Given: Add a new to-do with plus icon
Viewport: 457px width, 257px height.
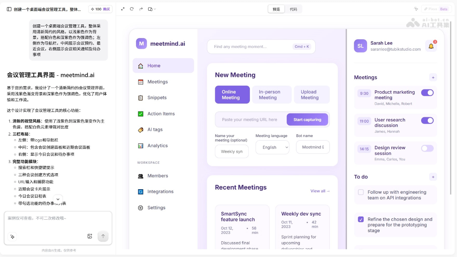Looking at the screenshot, I should pos(433,177).
